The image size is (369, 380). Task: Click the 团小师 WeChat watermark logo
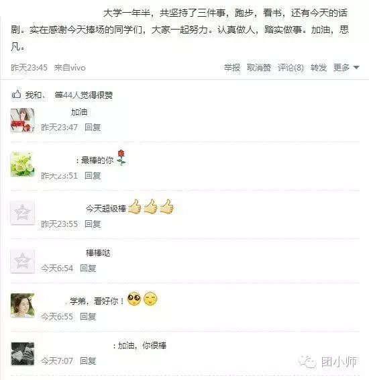[328, 362]
